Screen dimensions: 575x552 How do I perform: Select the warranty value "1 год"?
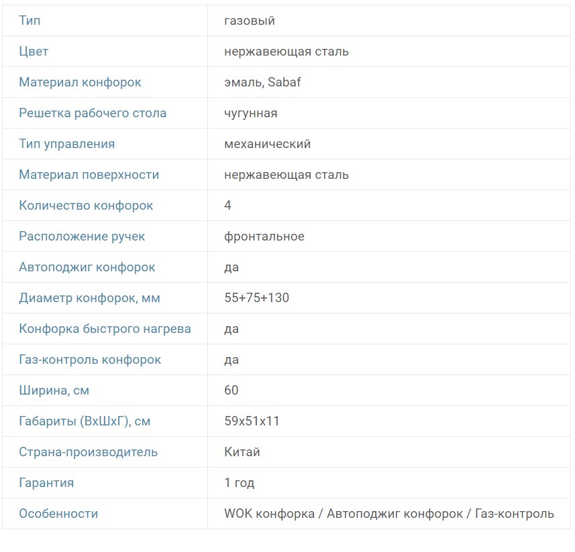click(x=240, y=483)
